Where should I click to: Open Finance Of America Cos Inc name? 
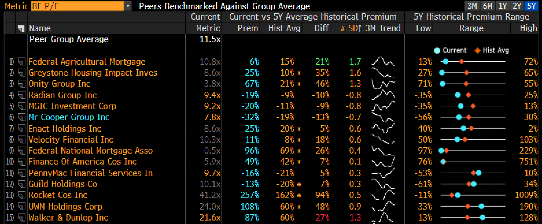82,162
